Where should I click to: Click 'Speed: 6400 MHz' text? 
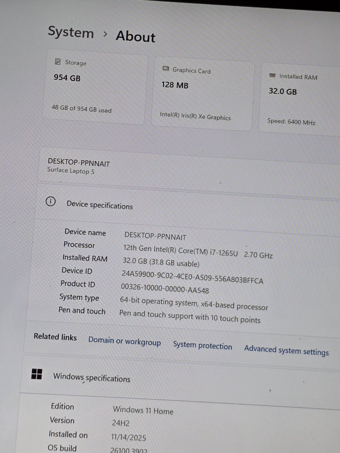(x=291, y=122)
